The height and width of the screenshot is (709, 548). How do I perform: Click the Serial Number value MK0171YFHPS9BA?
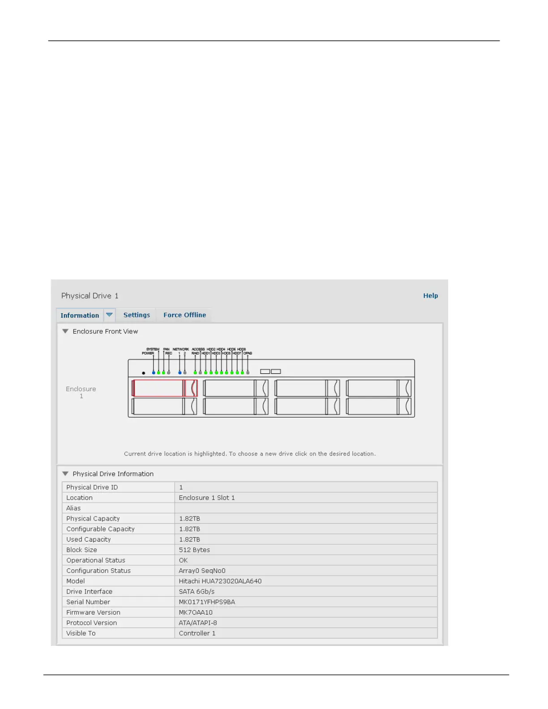pyautogui.click(x=207, y=602)
